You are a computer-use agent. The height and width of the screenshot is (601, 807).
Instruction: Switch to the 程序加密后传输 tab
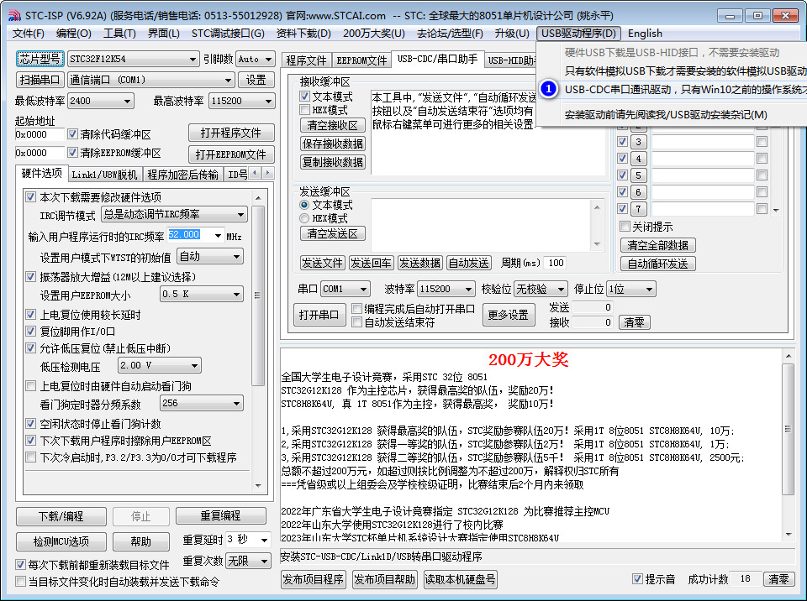click(182, 175)
